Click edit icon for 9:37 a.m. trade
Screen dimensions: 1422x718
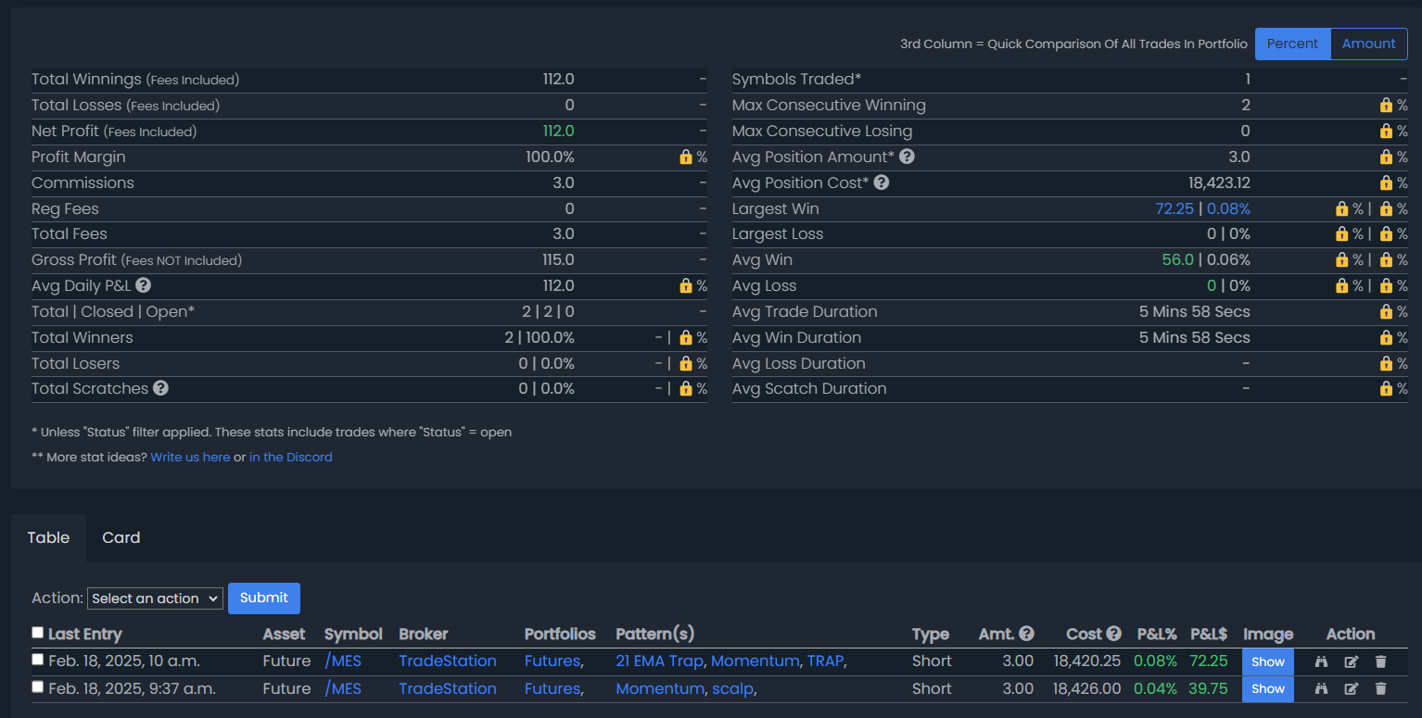click(1352, 688)
